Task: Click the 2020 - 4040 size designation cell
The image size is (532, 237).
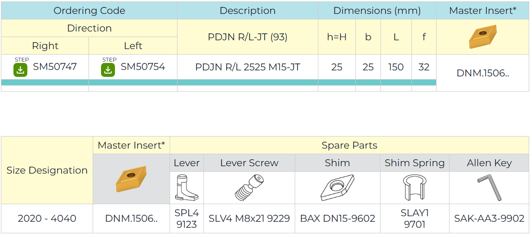Action: (47, 218)
